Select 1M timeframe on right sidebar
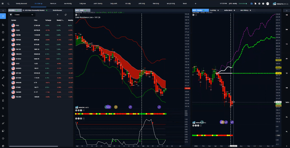Screen dimensions: 290x148 pyautogui.click(x=287, y=15)
